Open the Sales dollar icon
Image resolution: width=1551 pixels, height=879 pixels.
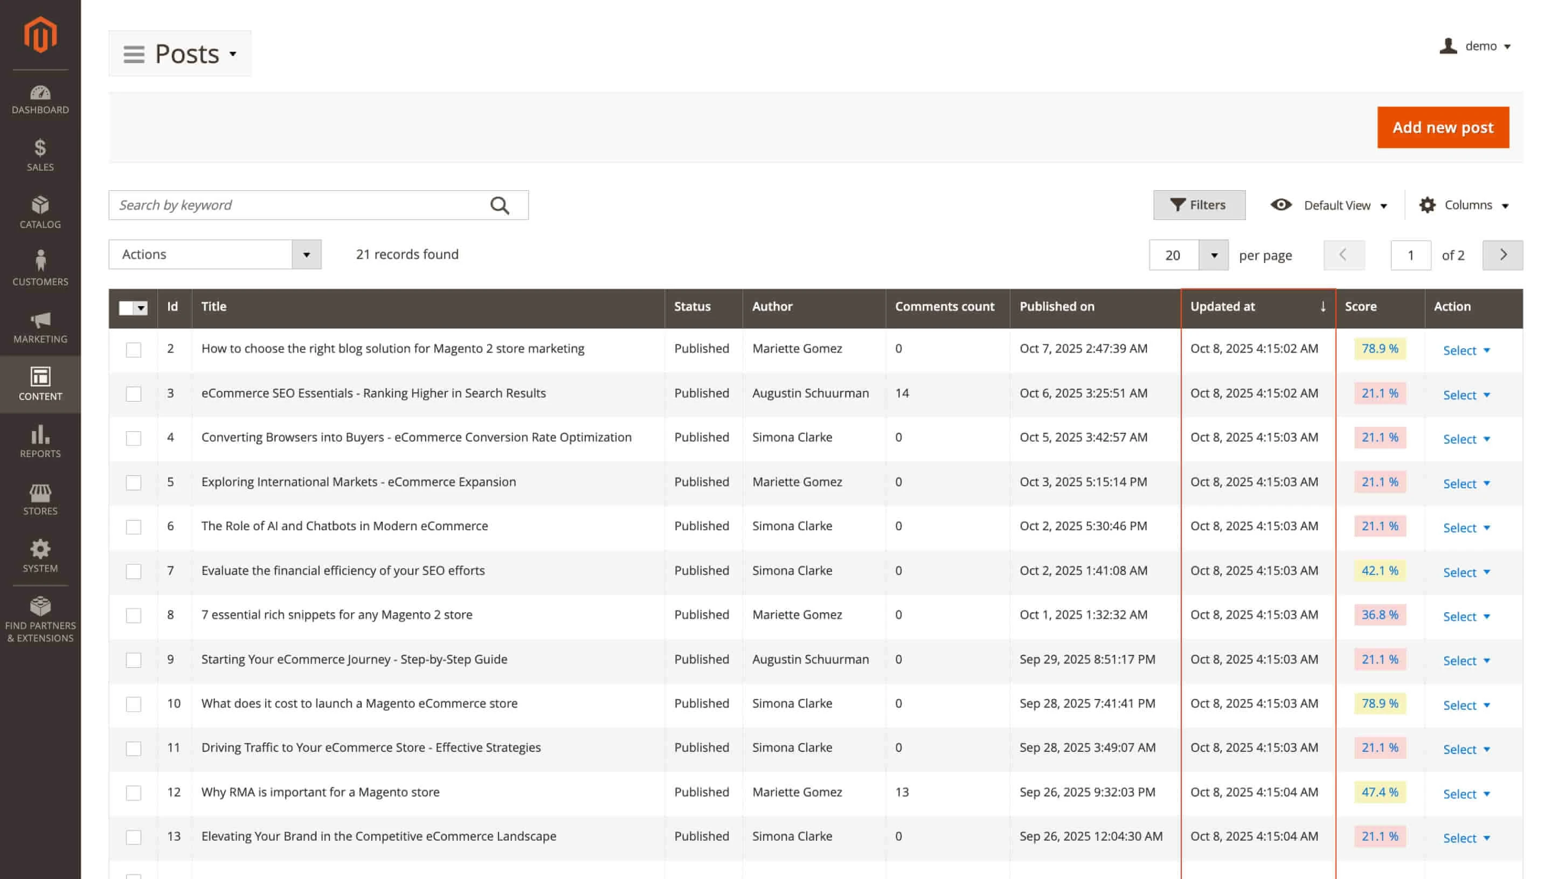coord(40,148)
